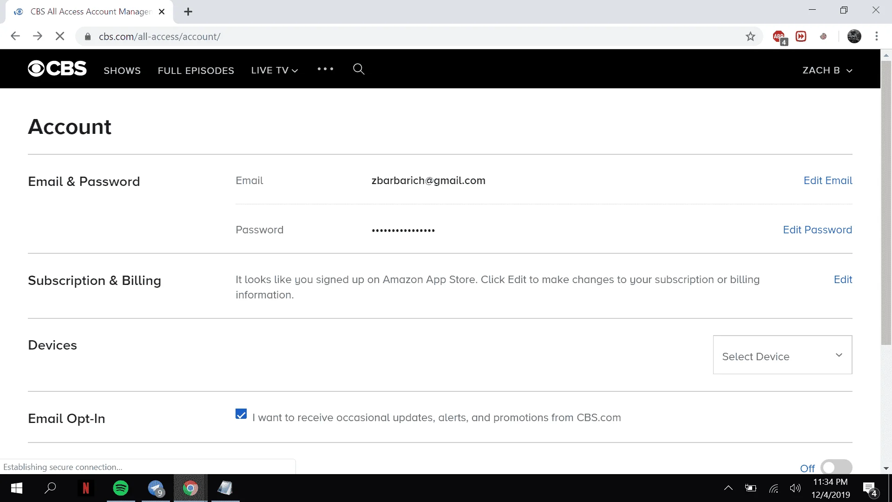Bookmark this page with the star icon
This screenshot has height=502, width=892.
pos(750,36)
